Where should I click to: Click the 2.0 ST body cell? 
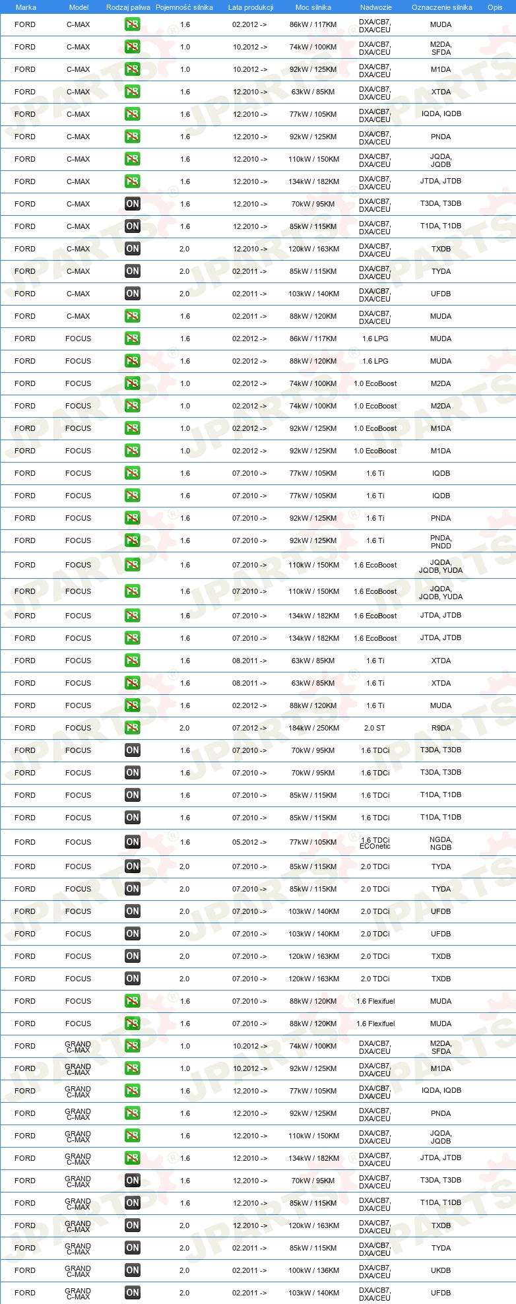point(375,728)
